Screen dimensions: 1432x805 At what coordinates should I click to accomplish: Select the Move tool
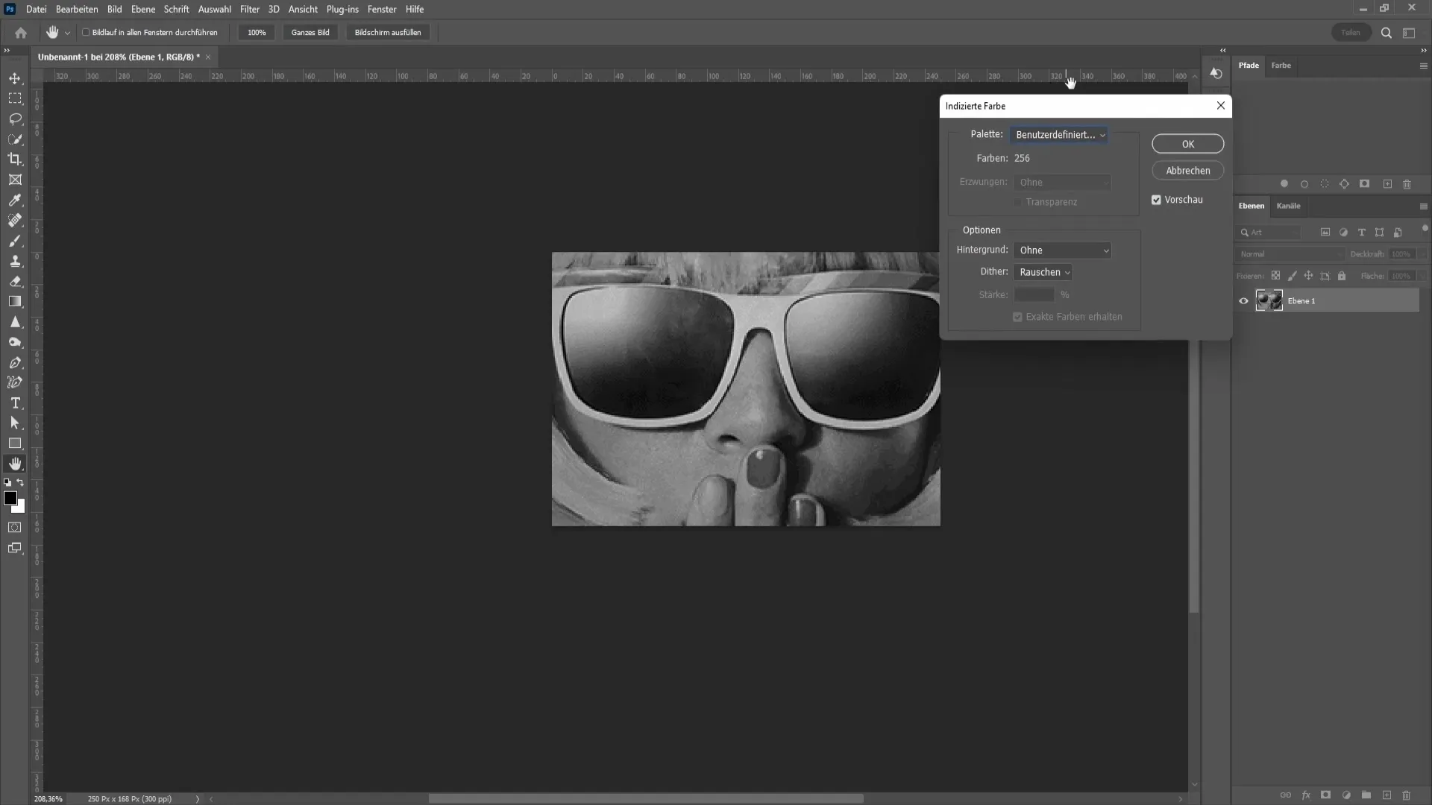coord(15,78)
